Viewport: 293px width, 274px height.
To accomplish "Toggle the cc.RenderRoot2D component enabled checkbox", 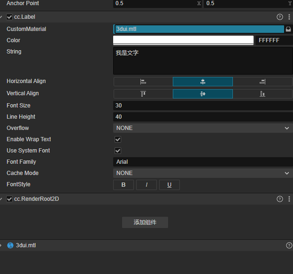I will coord(9,199).
